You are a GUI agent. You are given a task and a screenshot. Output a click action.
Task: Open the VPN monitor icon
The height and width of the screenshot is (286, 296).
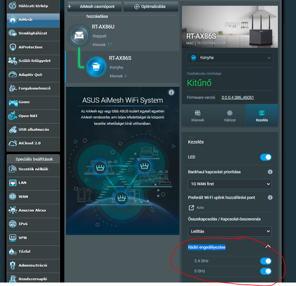[12, 238]
